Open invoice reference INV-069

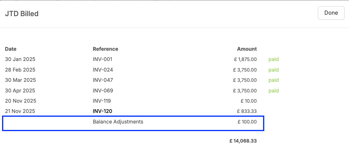[x=103, y=91]
